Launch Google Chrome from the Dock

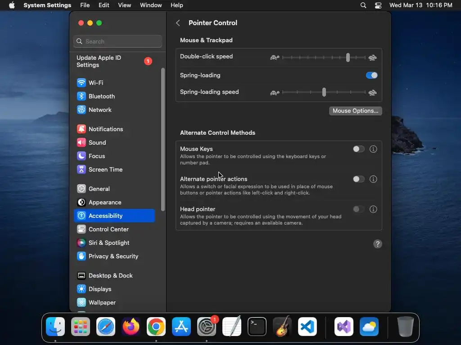(156, 327)
